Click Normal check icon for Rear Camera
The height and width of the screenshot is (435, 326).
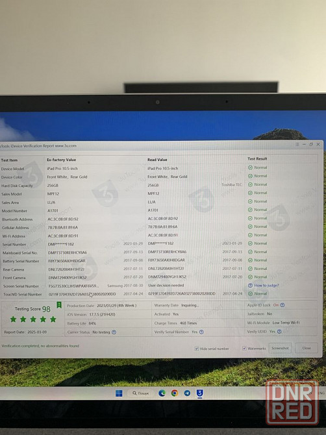pyautogui.click(x=250, y=269)
